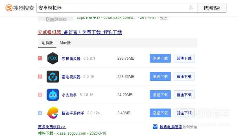Click the 搜狗搜索 search button
The height and width of the screenshot is (136, 238).
212,8
